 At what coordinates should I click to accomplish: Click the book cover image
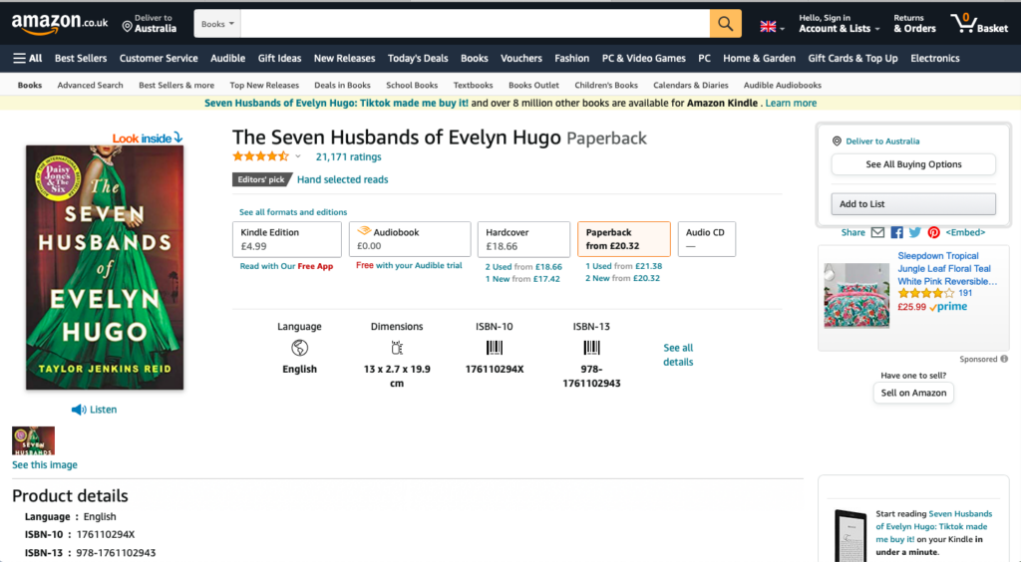105,267
